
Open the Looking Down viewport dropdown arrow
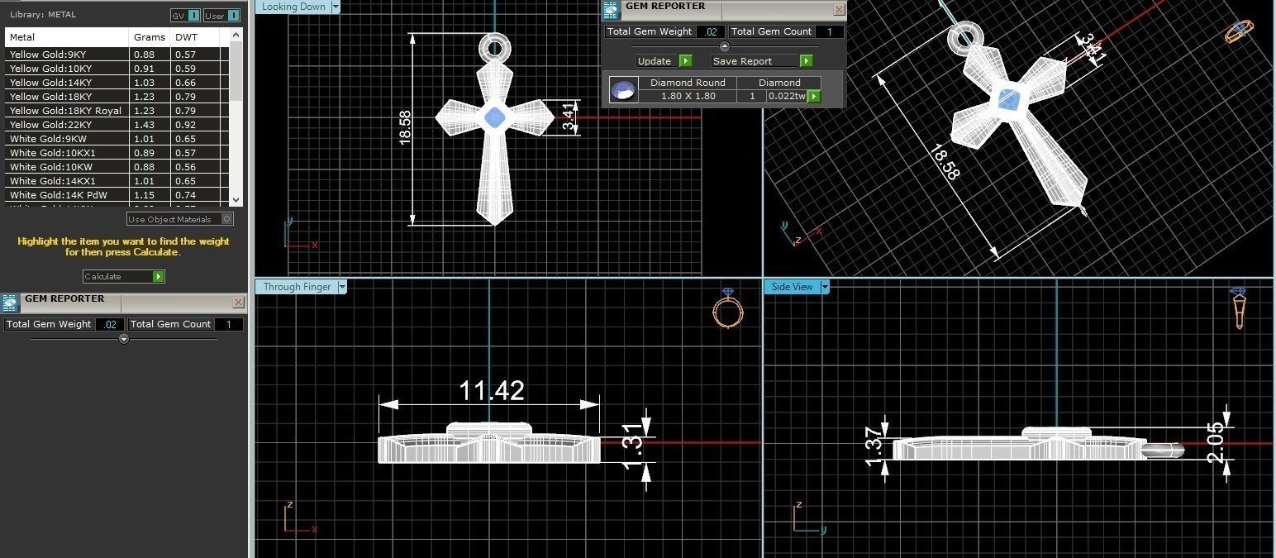click(335, 7)
